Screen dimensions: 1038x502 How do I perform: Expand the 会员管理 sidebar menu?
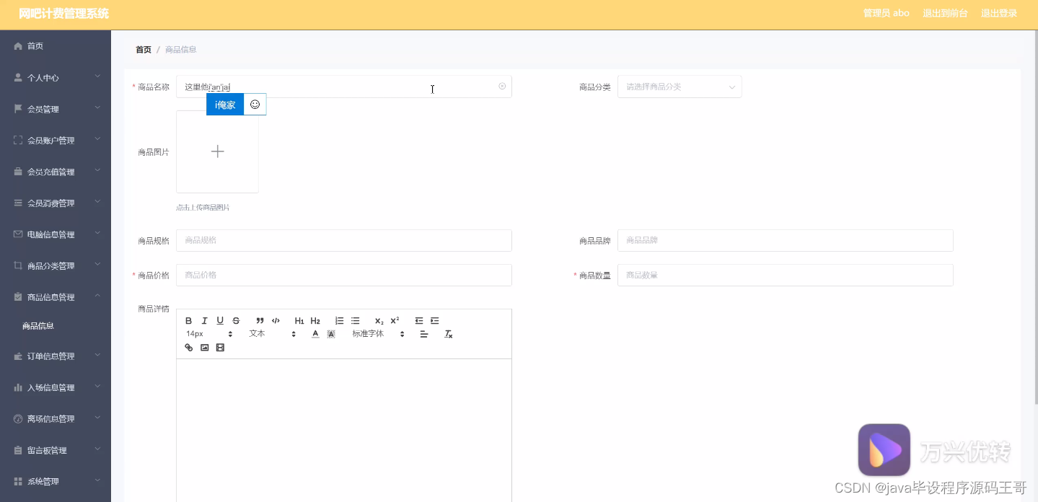[x=56, y=109]
